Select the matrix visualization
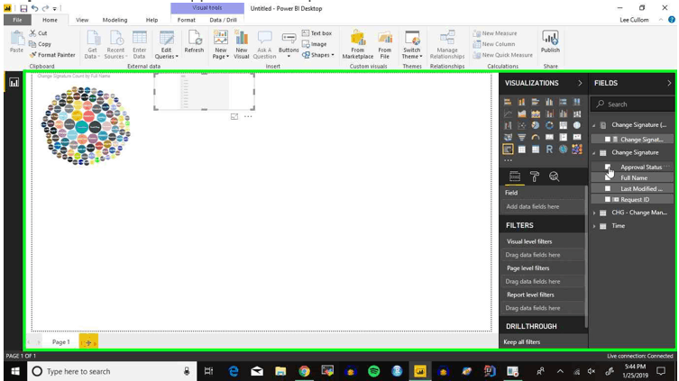The height and width of the screenshot is (381, 679). [536, 150]
